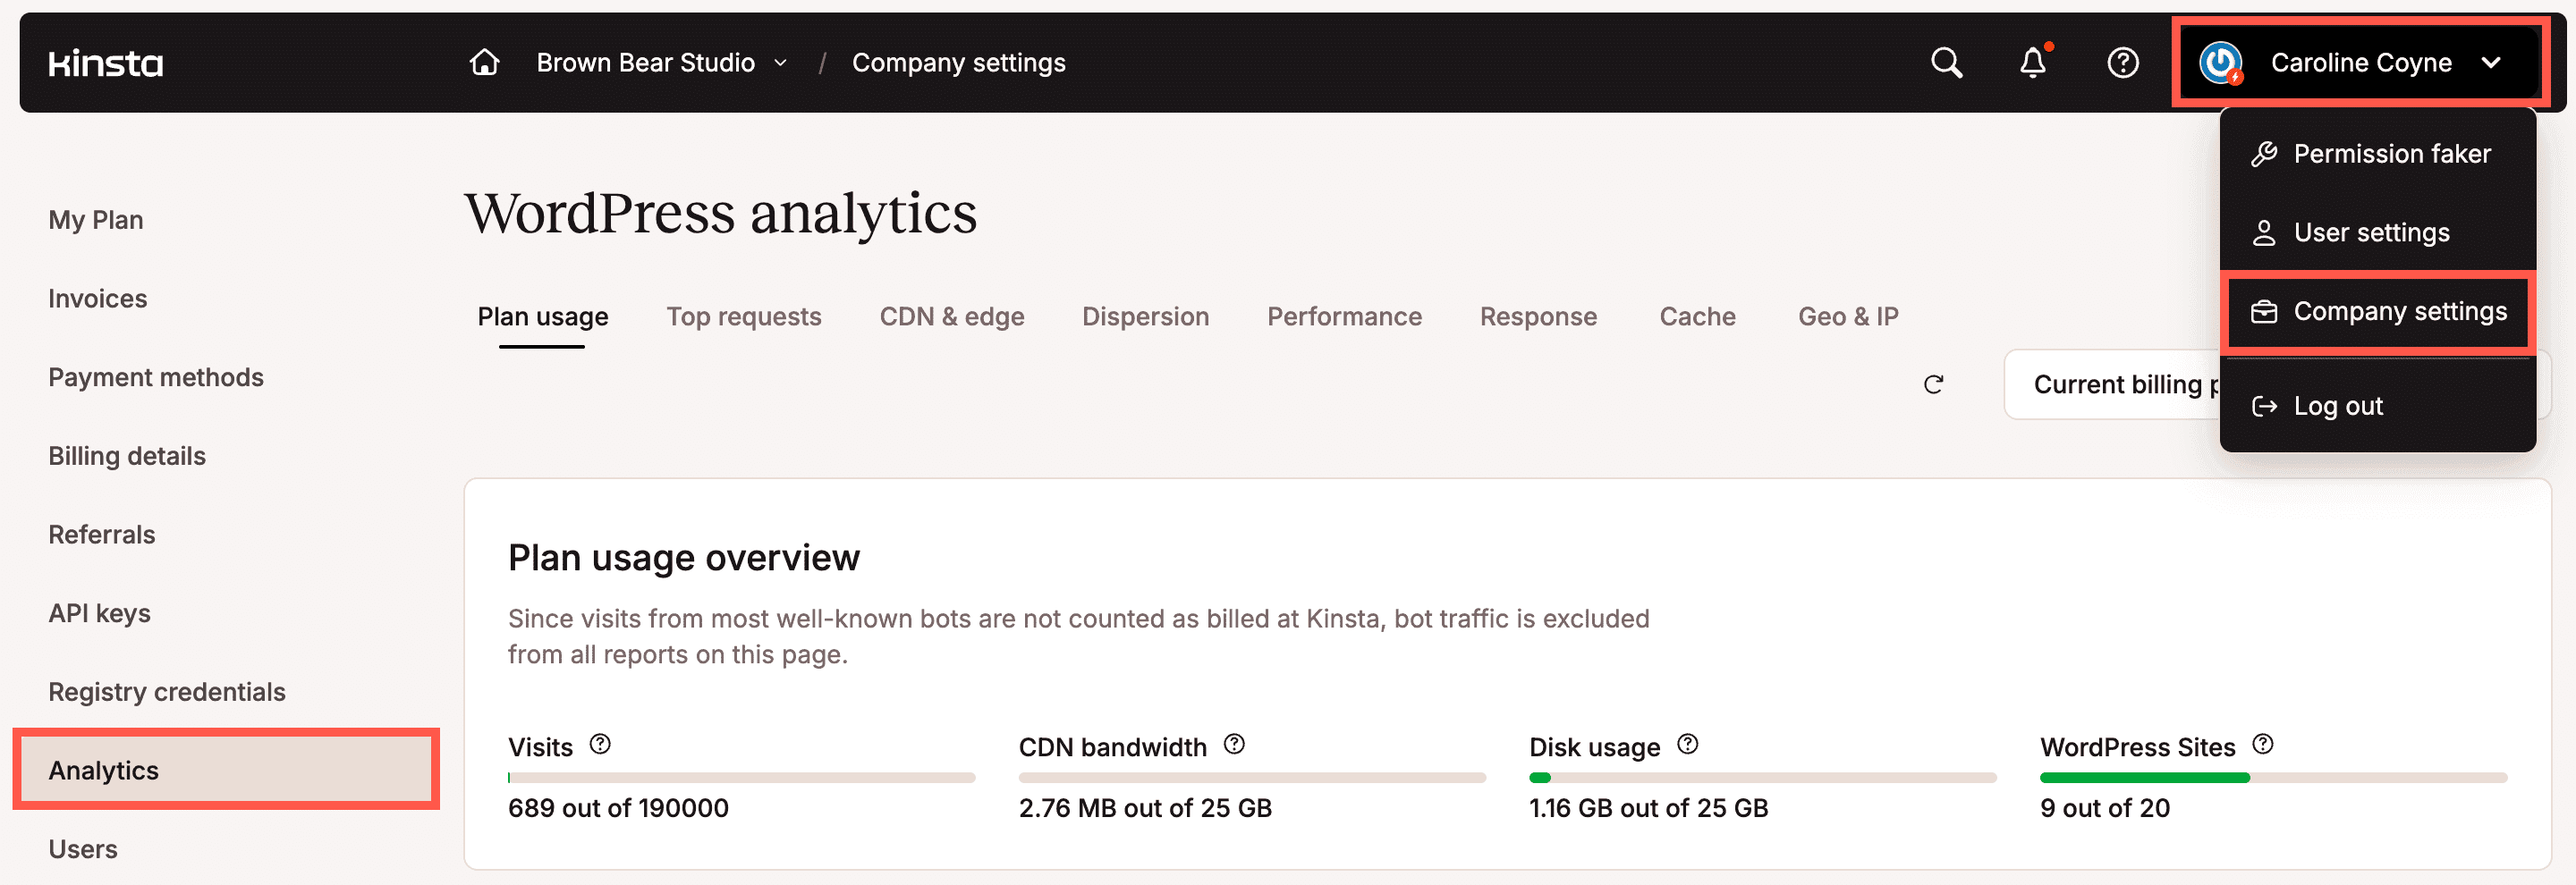Open help via the question mark icon
The height and width of the screenshot is (885, 2576).
coord(2122,62)
